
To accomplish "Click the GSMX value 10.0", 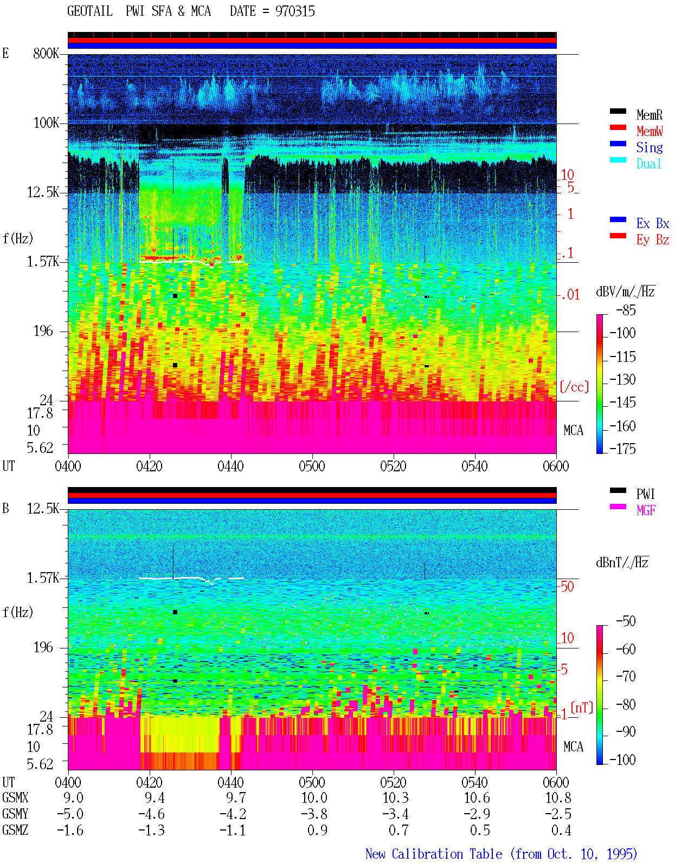I will [x=314, y=798].
